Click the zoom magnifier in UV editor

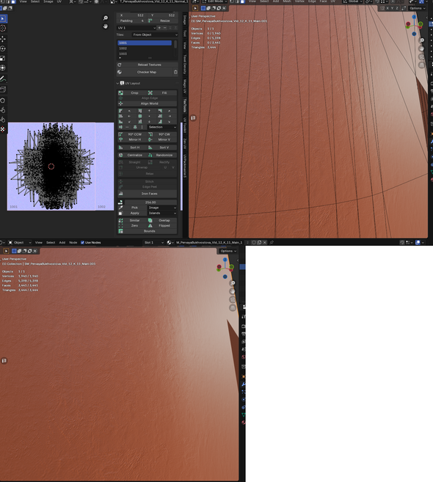pos(106,18)
